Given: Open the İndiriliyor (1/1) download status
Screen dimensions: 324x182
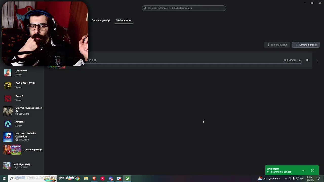Looking at the screenshot, I should point(22,166).
